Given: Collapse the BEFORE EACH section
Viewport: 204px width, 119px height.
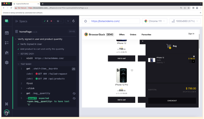Looking at the screenshot, I should pyautogui.click(x=18, y=54).
